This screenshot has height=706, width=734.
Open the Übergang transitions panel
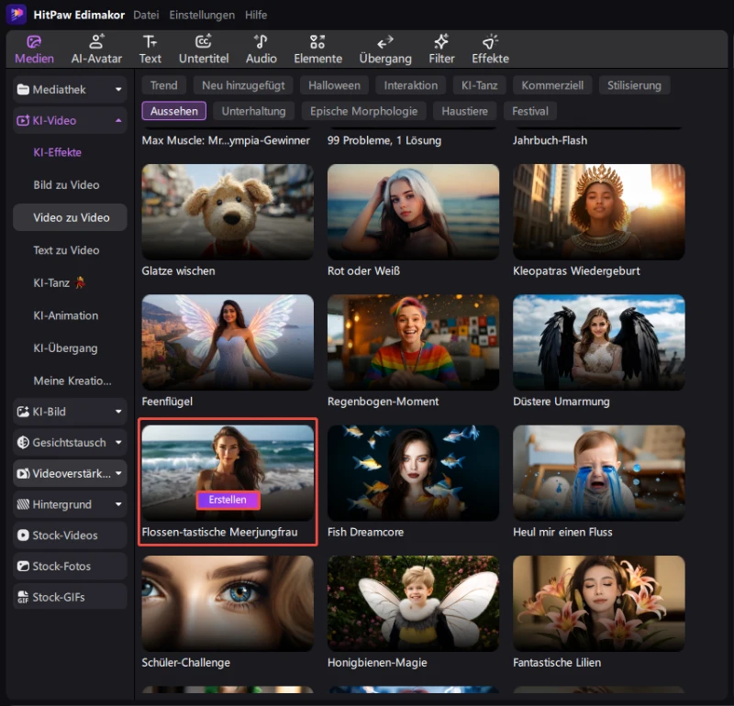pos(385,49)
